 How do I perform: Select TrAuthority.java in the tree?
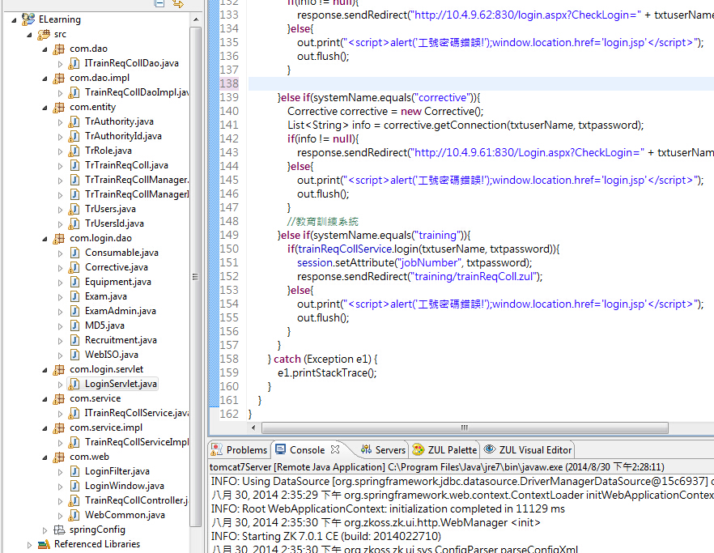click(119, 121)
